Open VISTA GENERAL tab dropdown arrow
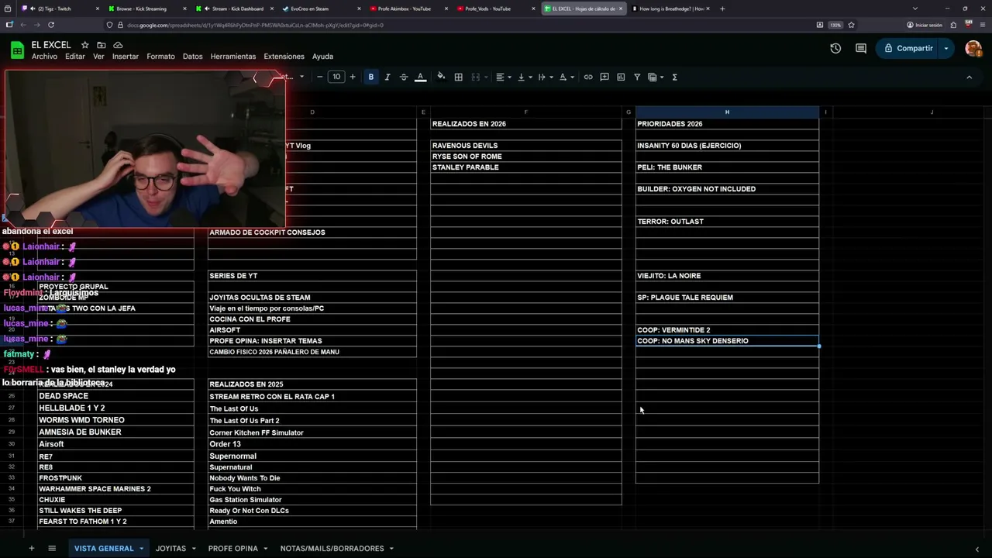The image size is (992, 558). click(x=141, y=548)
